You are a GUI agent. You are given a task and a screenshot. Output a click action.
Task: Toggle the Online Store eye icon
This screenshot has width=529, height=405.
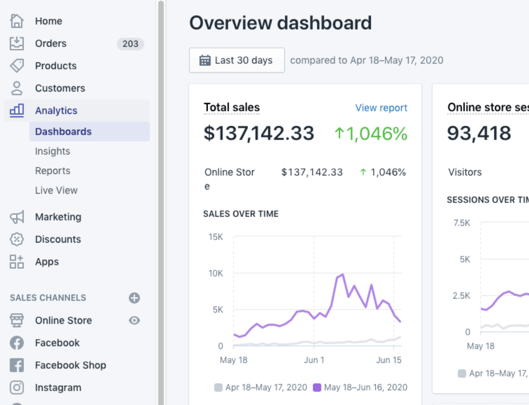(134, 320)
